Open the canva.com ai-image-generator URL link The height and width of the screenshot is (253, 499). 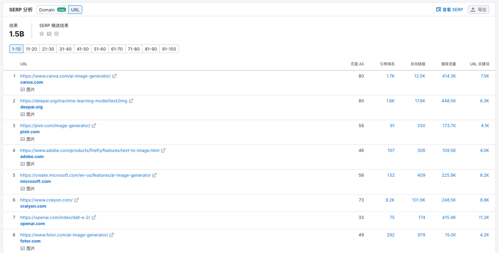[65, 76]
